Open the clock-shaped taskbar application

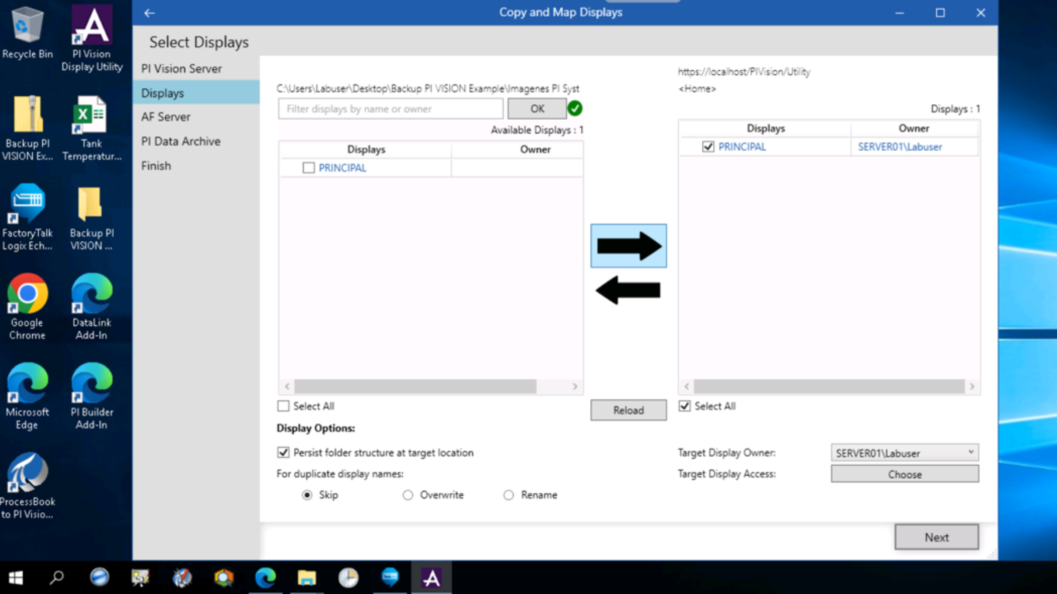[x=348, y=577]
